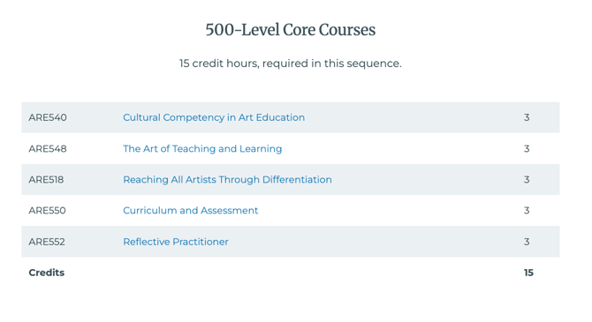Click the ARE548 course code
Screen dimensions: 592x322
click(x=48, y=149)
